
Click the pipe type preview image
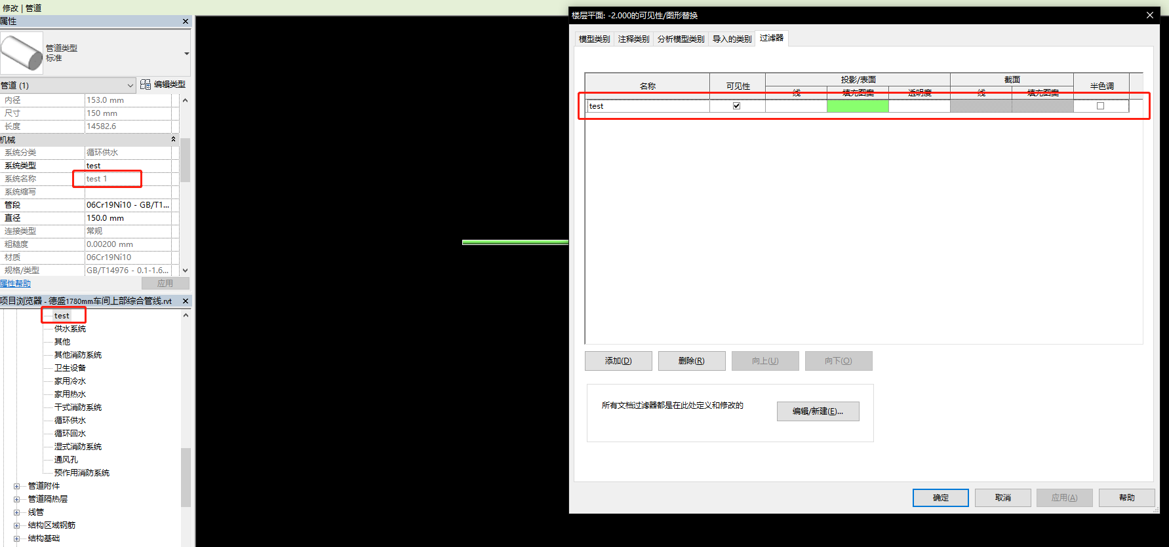[x=22, y=52]
